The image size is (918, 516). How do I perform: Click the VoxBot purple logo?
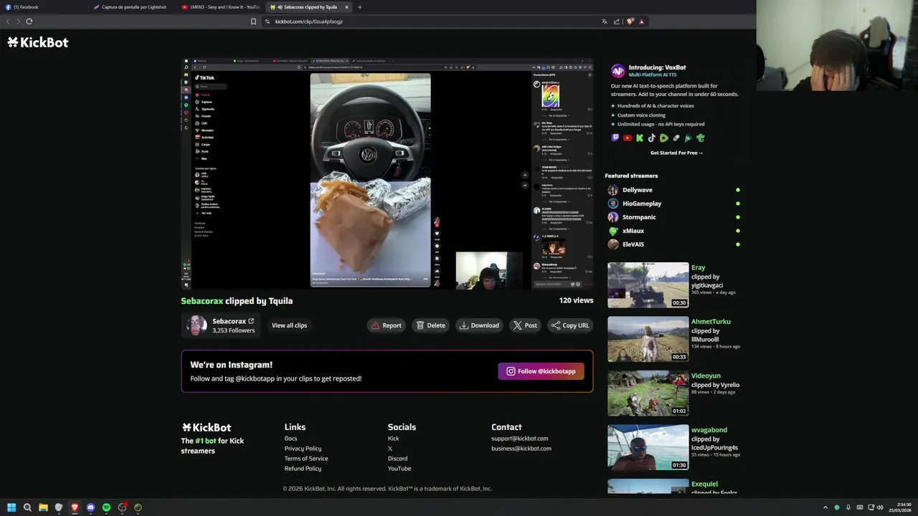[x=617, y=70]
